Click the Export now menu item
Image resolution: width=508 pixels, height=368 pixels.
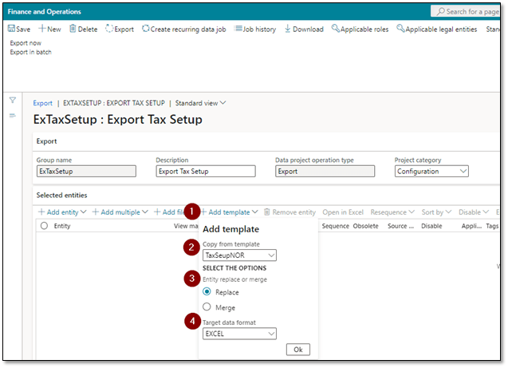tap(26, 43)
